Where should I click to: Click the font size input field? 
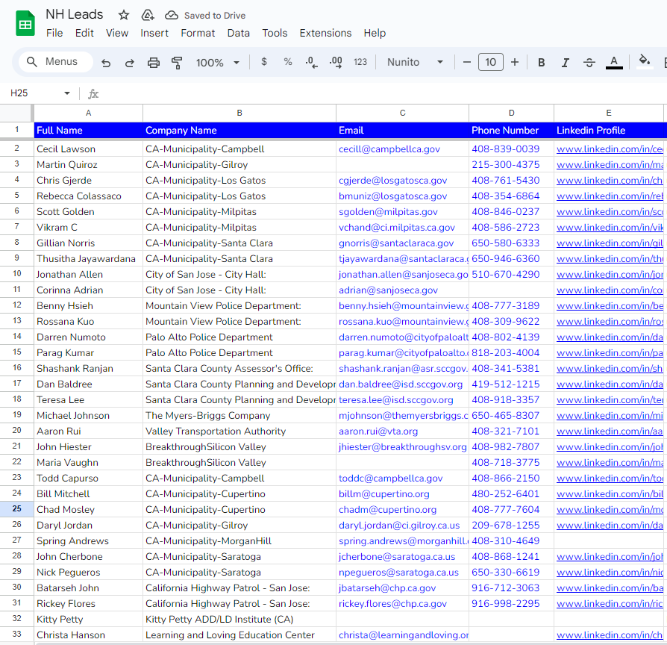coord(490,63)
